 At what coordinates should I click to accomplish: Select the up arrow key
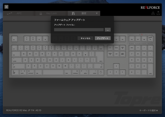coord(116,66)
